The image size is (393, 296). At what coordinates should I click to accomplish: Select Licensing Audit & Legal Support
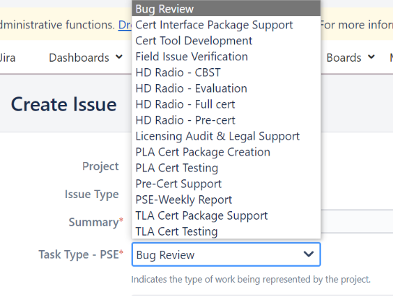tap(226, 136)
